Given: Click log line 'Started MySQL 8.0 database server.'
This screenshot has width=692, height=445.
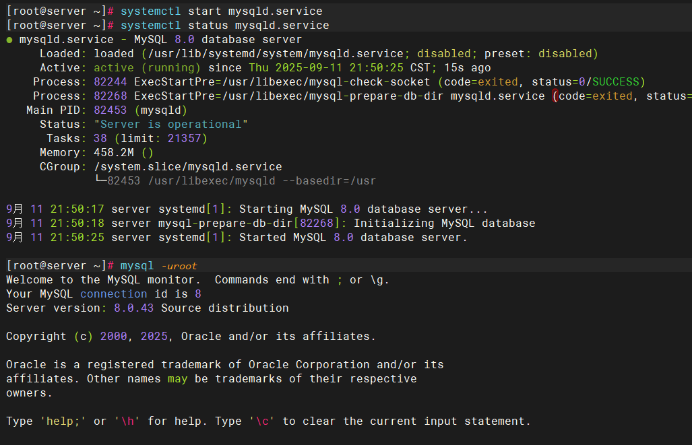Looking at the screenshot, I should pyautogui.click(x=353, y=237).
